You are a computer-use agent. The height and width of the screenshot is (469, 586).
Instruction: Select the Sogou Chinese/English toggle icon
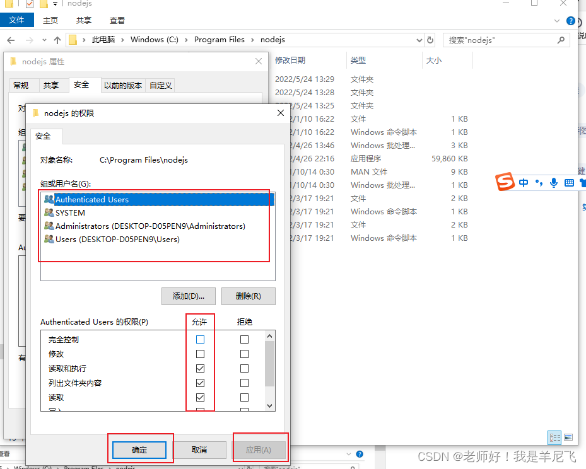(524, 182)
